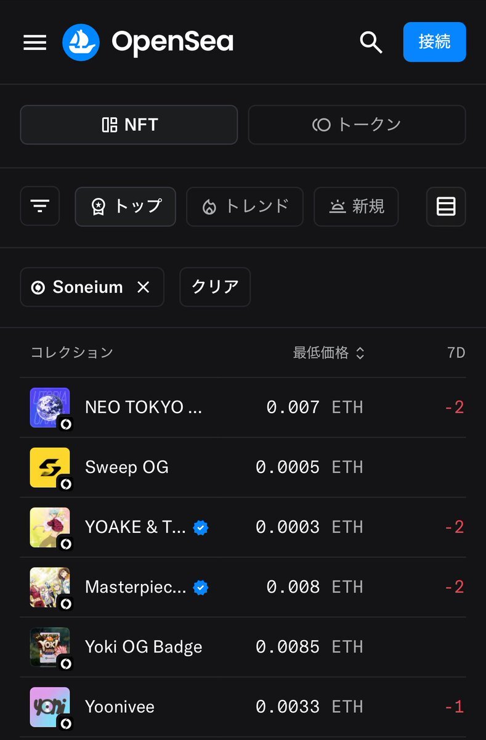Viewport: 486px width, 740px height.
Task: Select the トレンド ranking filter
Action: coord(245,207)
